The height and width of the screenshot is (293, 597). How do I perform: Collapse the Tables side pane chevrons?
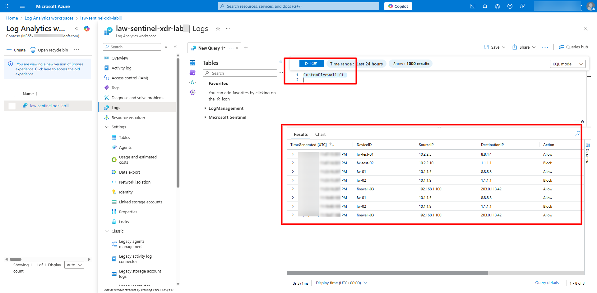click(280, 62)
